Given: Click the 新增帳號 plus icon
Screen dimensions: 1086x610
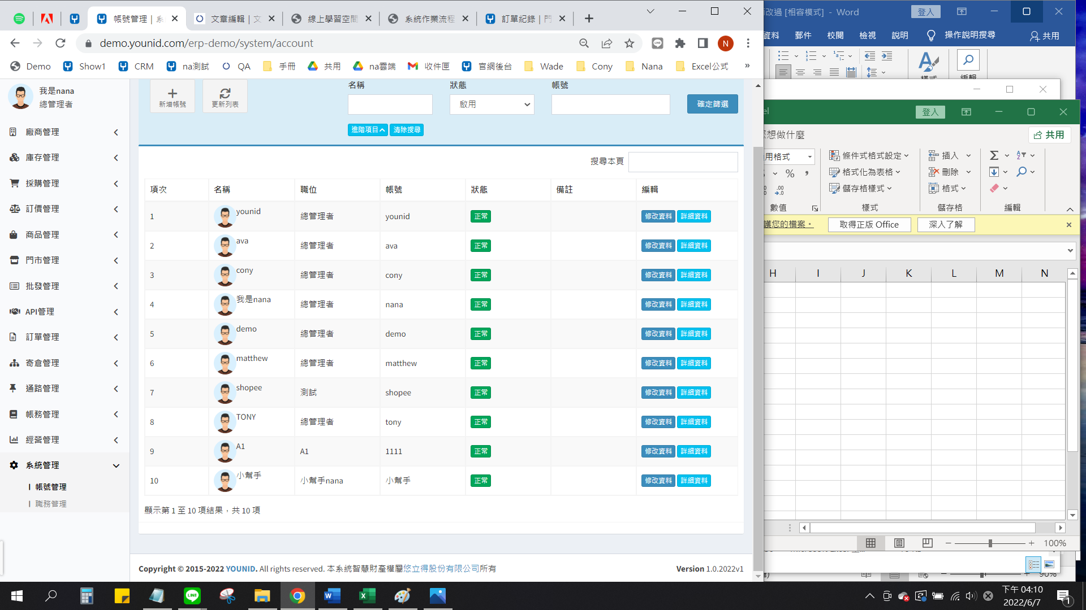Looking at the screenshot, I should coord(173,94).
